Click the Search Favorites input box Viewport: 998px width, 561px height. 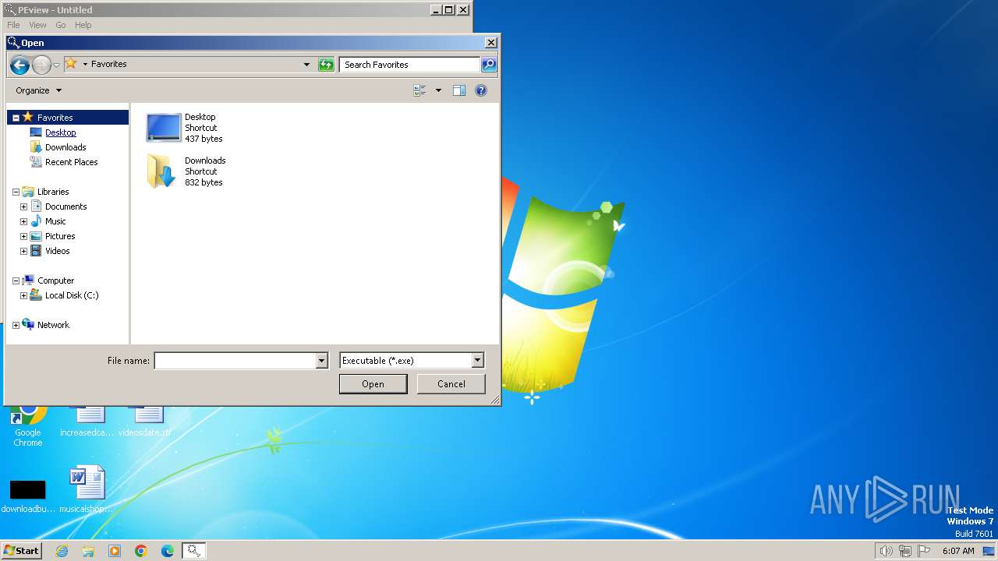tap(409, 65)
